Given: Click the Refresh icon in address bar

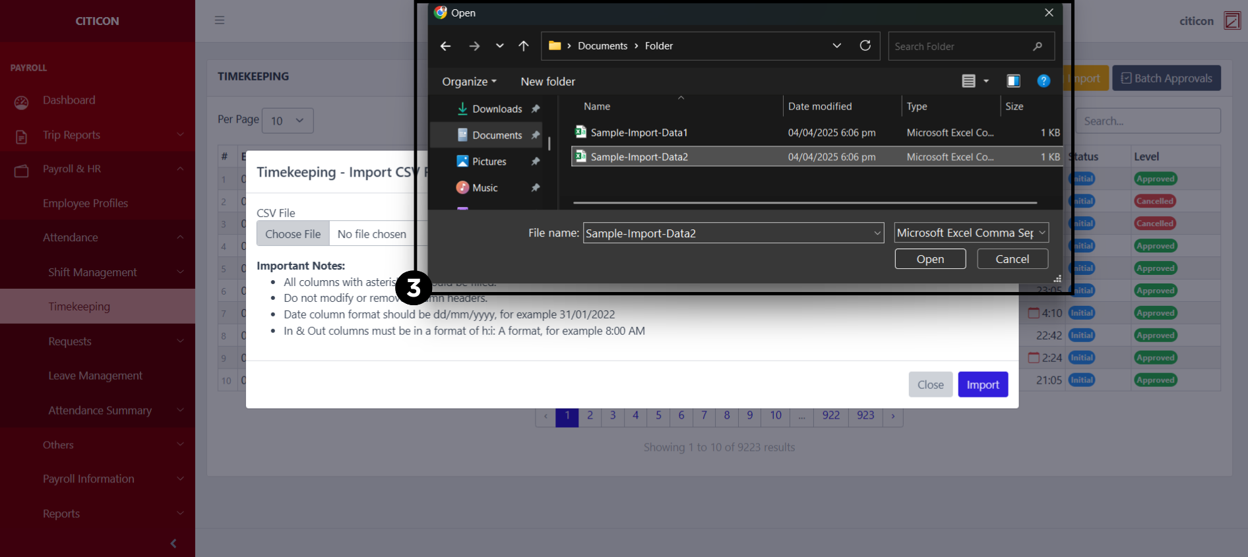Looking at the screenshot, I should point(865,45).
